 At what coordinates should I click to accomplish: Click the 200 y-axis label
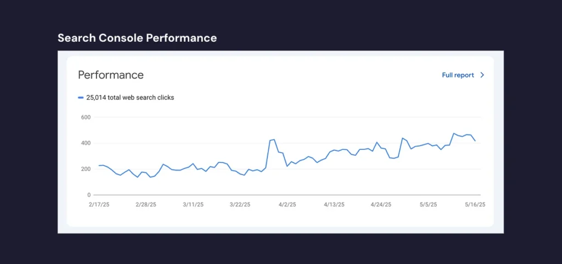(x=85, y=169)
